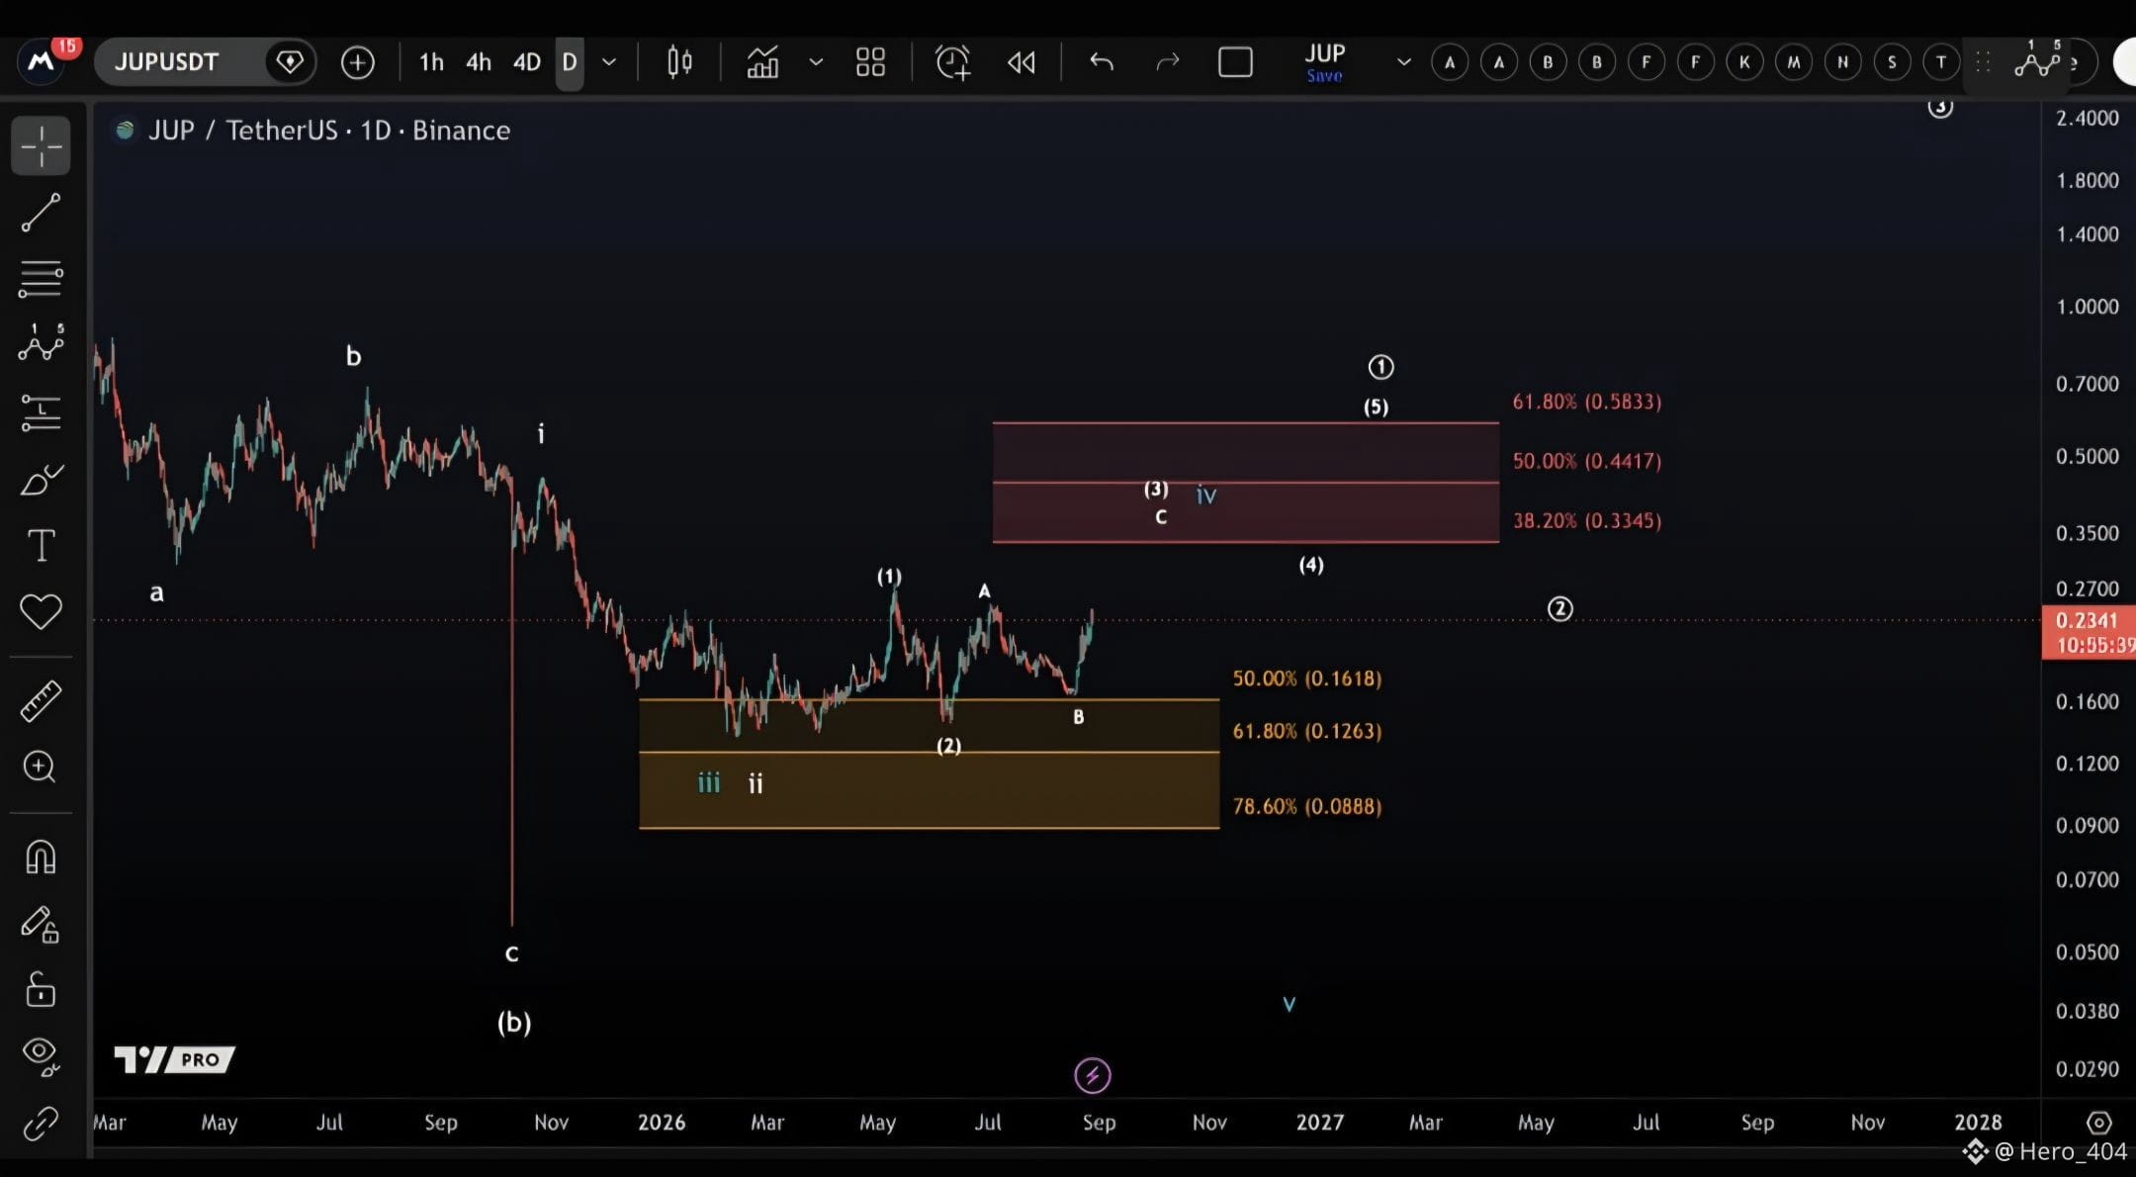The image size is (2136, 1177).
Task: Expand the JUP layout options dropdown
Action: 1403,62
